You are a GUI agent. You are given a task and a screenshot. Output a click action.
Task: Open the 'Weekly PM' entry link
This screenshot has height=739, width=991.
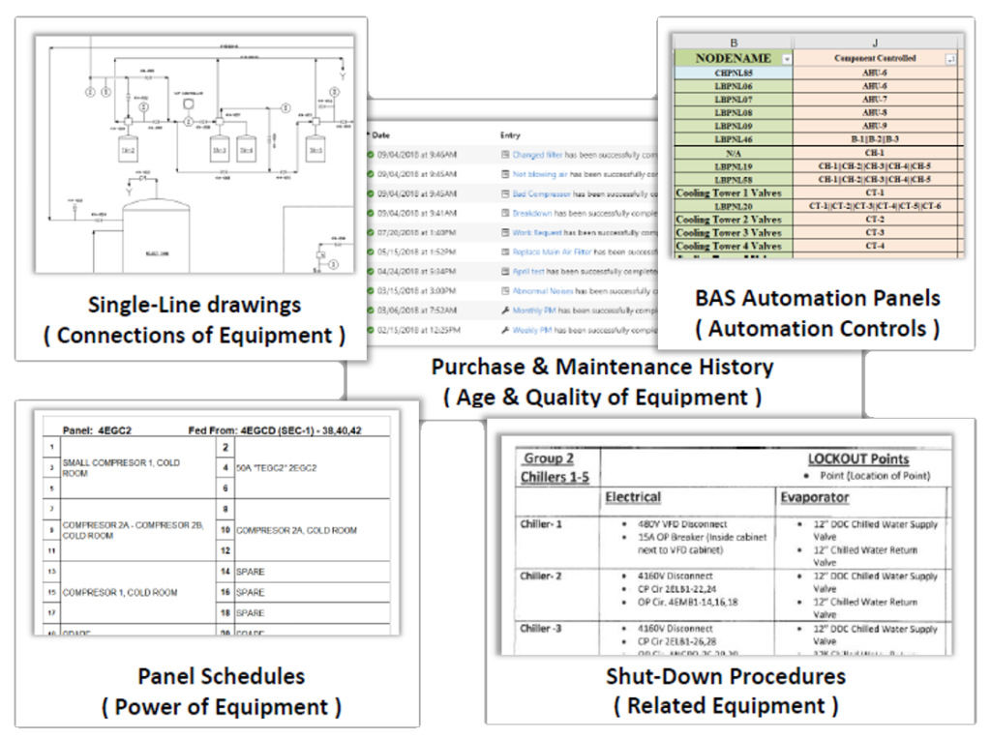pos(532,331)
